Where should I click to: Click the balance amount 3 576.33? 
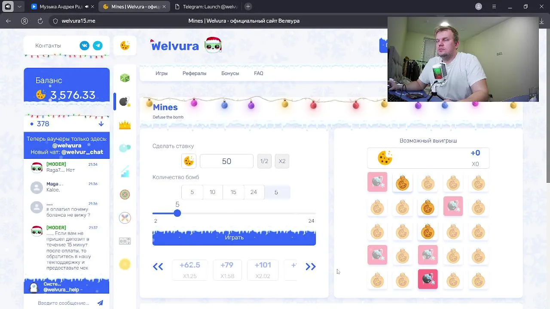pyautogui.click(x=73, y=95)
